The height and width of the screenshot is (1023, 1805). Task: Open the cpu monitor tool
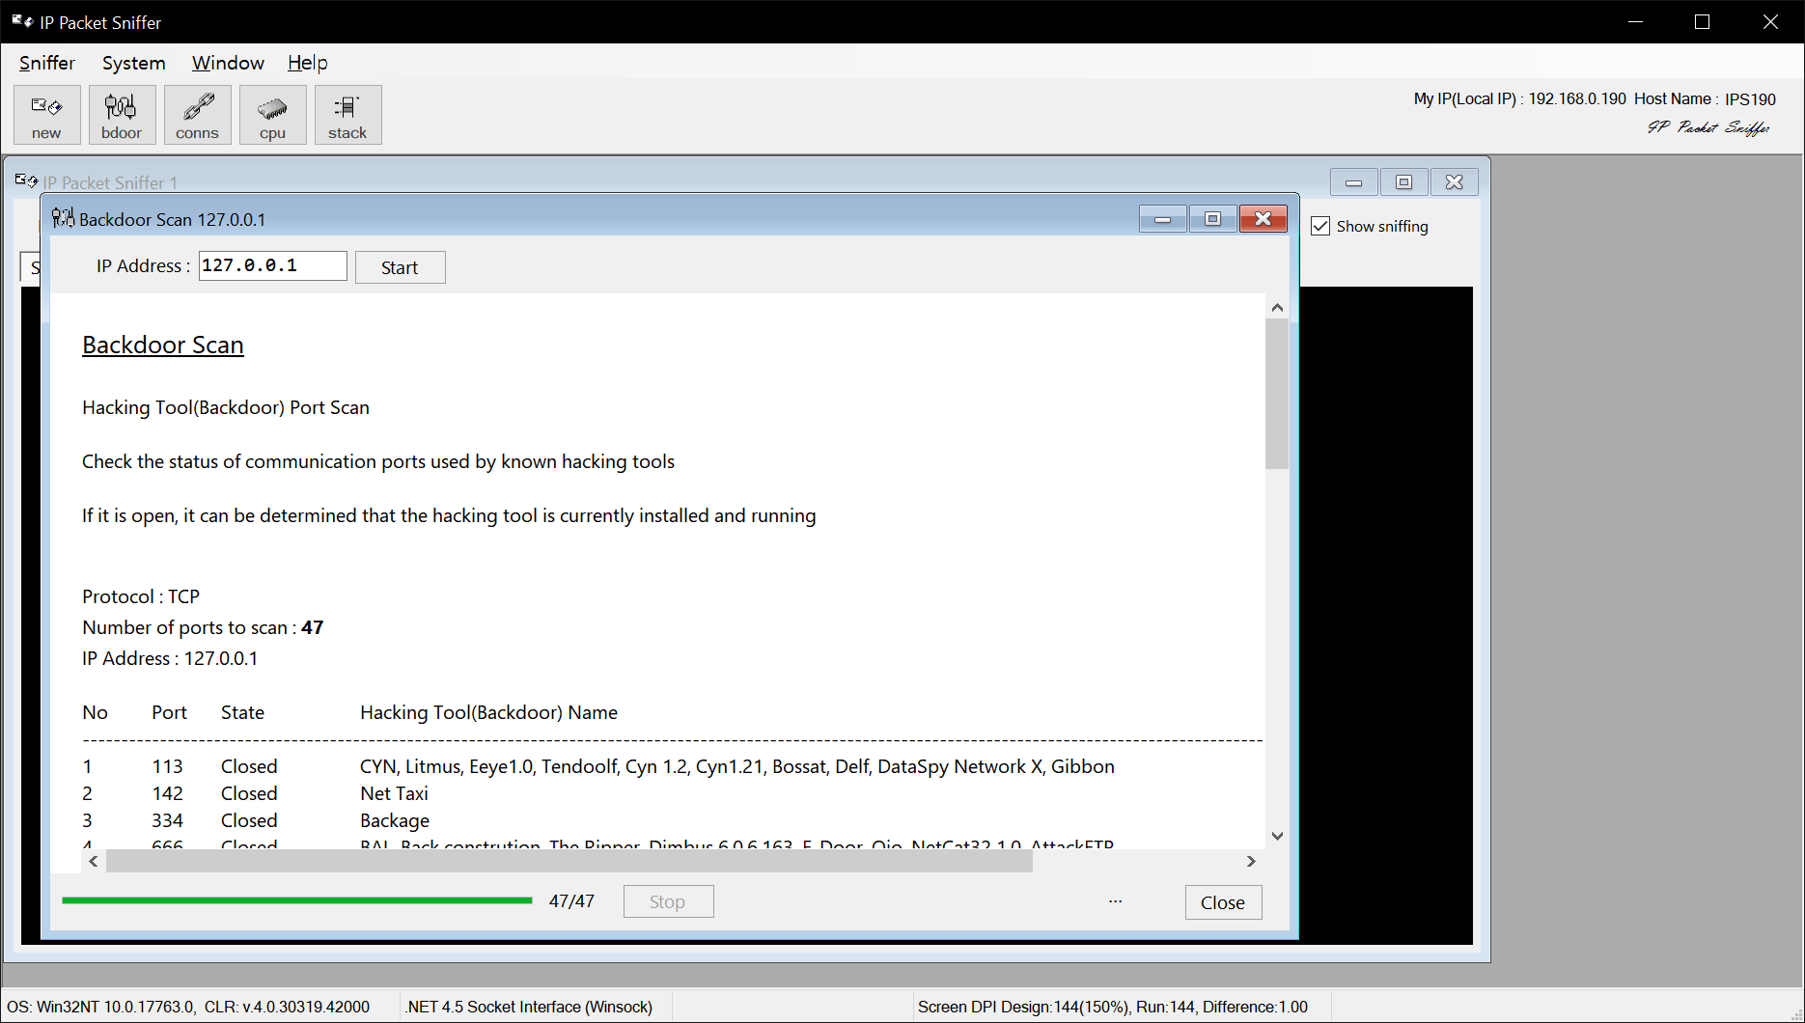(x=272, y=114)
